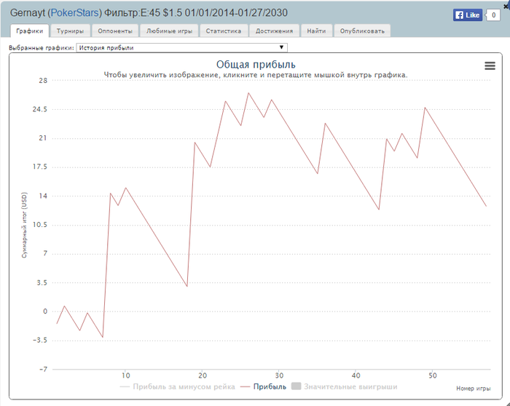
Task: Click the Gernayt player name in the header
Action: (x=28, y=12)
